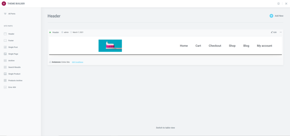Viewport: 290px width, 136px height.
Task: Click the Add New button label
Action: [x=279, y=16]
